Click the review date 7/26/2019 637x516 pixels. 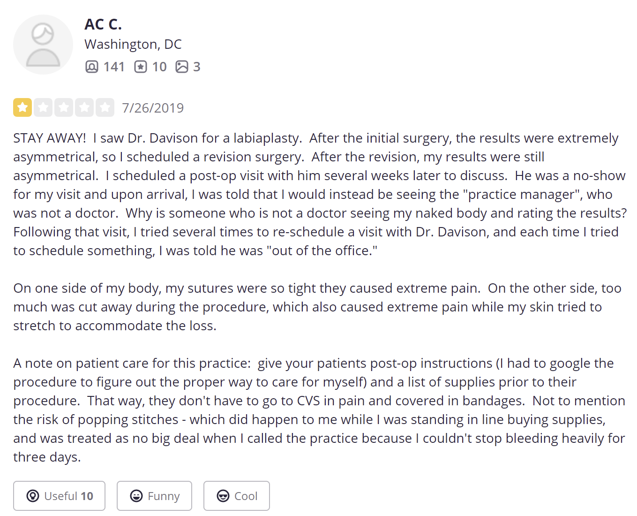point(153,108)
